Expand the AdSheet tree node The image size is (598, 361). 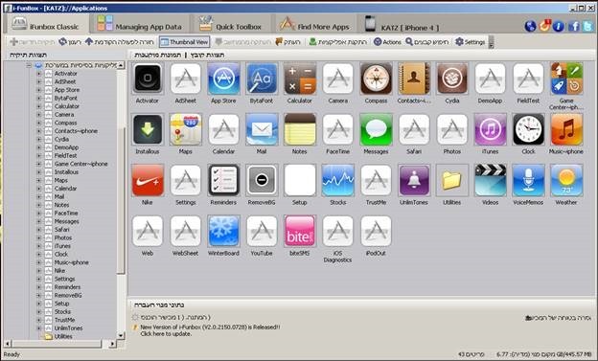(38, 81)
